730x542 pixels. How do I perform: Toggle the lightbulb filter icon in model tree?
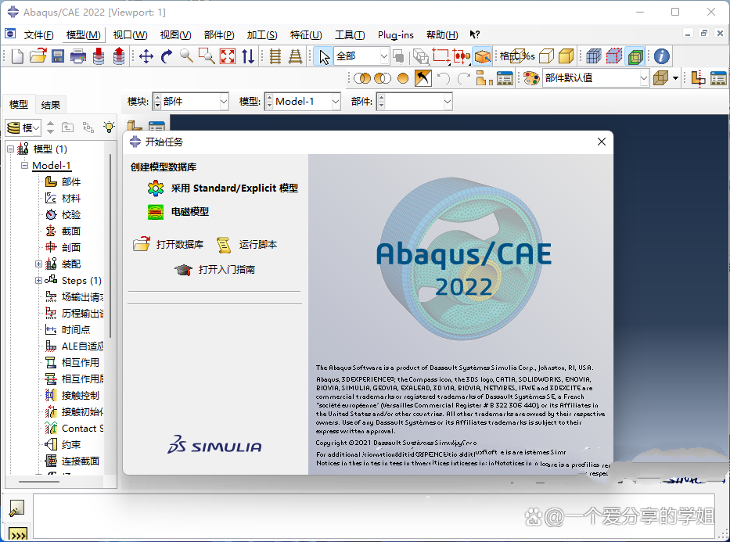(109, 127)
